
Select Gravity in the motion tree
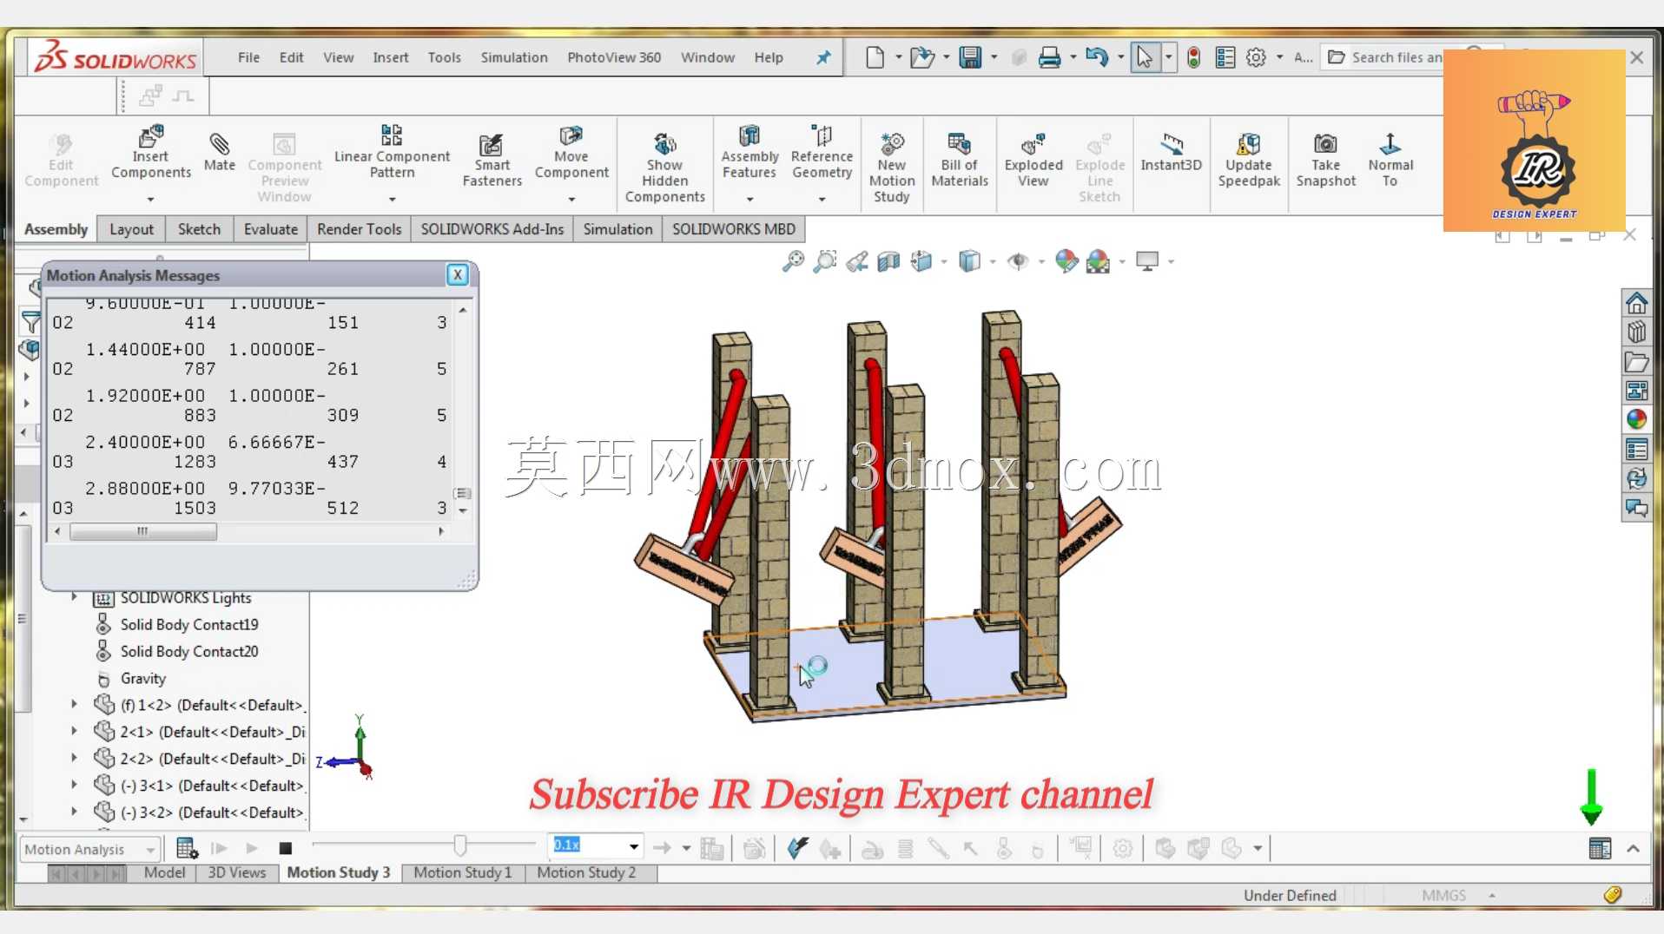[x=142, y=678]
